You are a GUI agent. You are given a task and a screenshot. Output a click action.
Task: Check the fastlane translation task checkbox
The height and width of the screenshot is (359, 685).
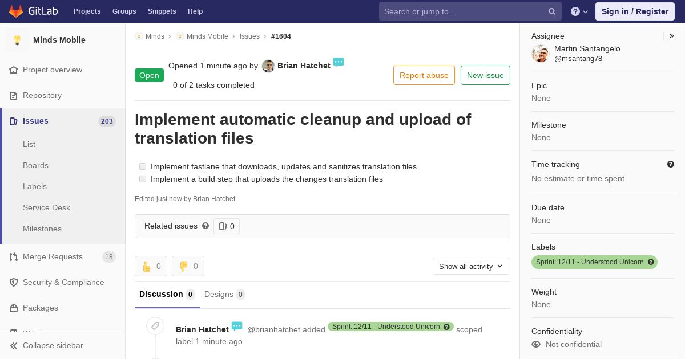coord(143,166)
